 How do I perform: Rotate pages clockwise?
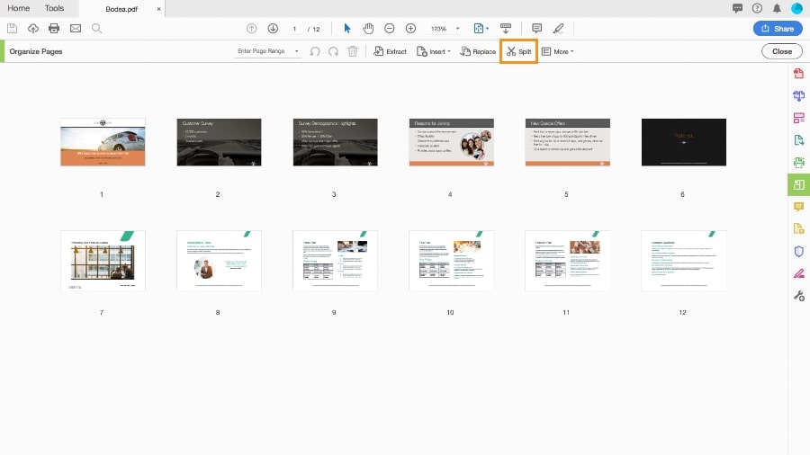(334, 51)
